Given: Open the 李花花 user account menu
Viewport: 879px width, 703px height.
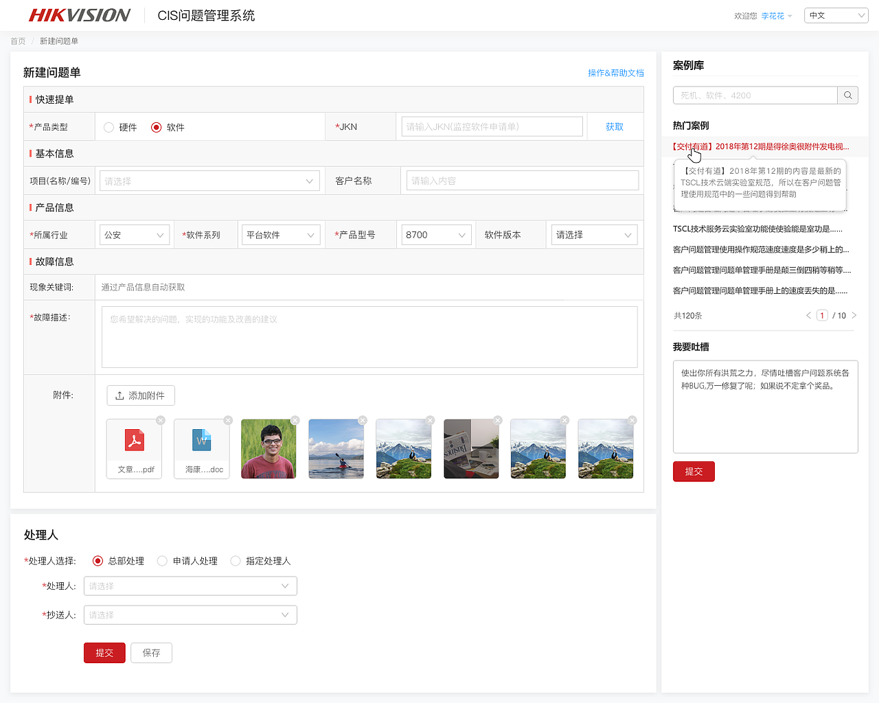Looking at the screenshot, I should [x=775, y=15].
